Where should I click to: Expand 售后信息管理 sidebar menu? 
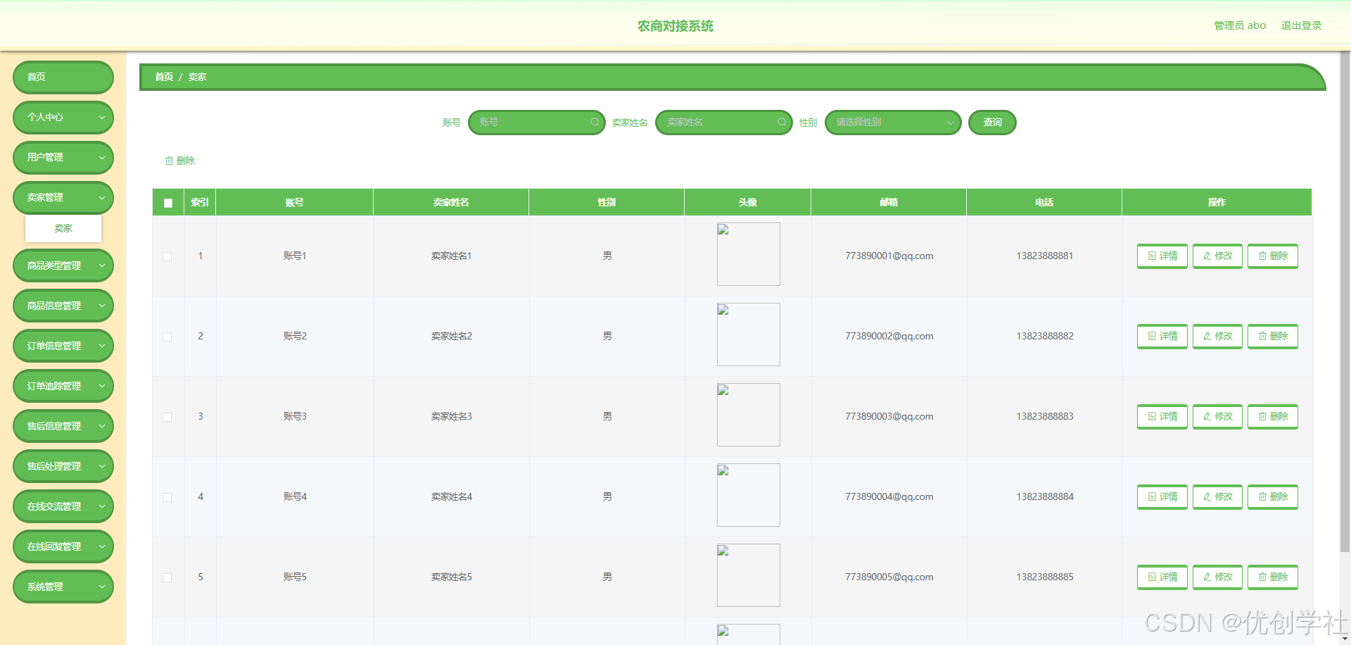[63, 426]
